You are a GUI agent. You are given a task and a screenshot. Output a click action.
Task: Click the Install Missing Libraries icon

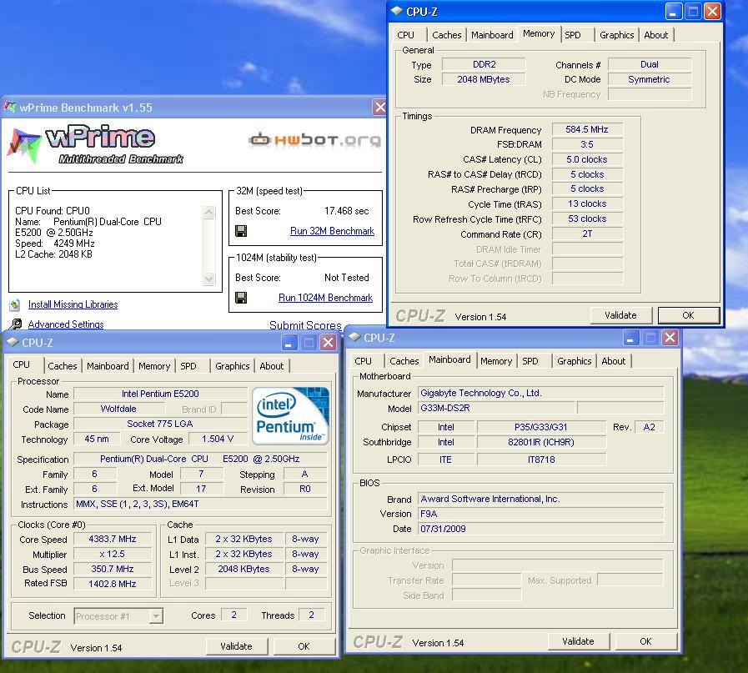click(x=15, y=304)
